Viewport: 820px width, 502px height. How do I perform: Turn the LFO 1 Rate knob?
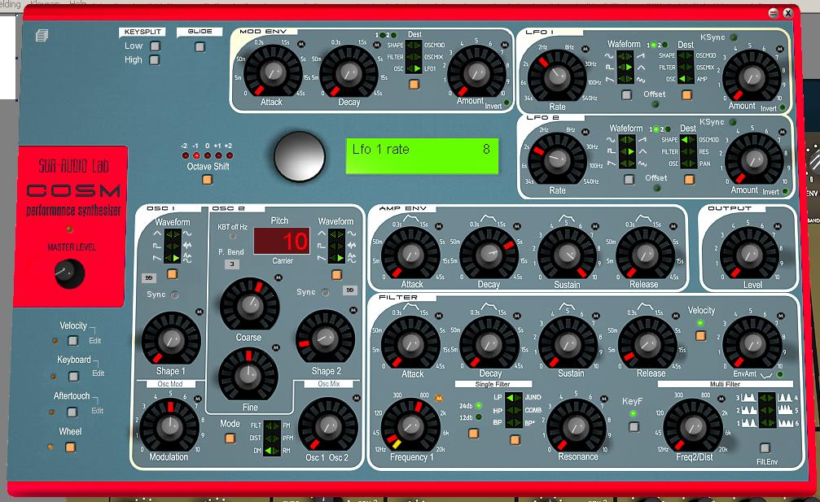pyautogui.click(x=556, y=76)
